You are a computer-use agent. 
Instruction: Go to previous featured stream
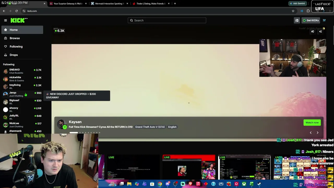click(311, 133)
